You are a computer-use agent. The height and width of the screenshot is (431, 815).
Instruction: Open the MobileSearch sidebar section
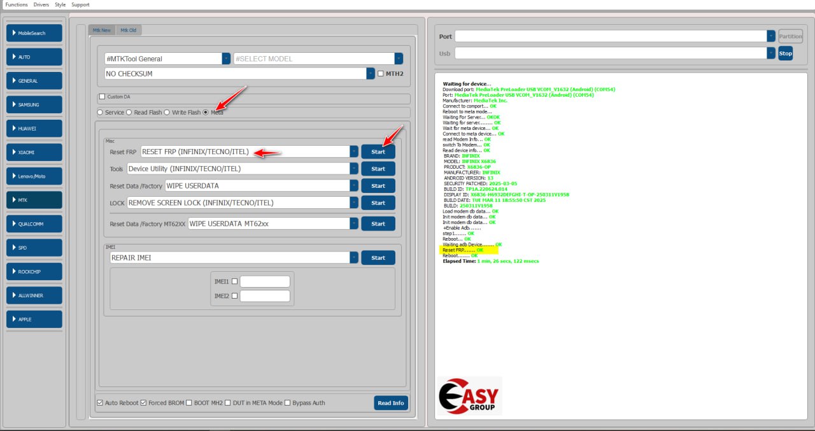[34, 33]
